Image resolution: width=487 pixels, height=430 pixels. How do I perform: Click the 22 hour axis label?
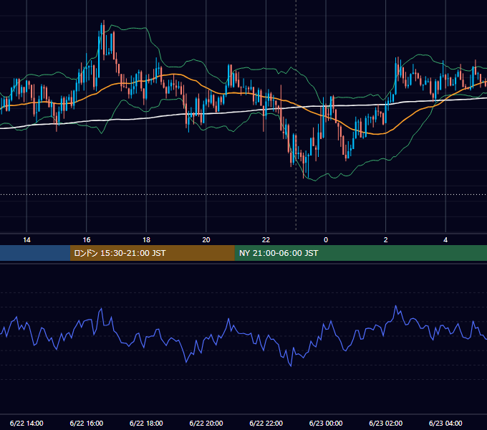(266, 240)
